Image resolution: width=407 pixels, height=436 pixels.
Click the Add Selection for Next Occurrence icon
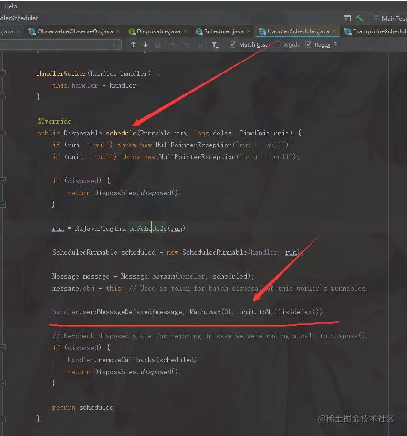pyautogui.click(x=174, y=44)
